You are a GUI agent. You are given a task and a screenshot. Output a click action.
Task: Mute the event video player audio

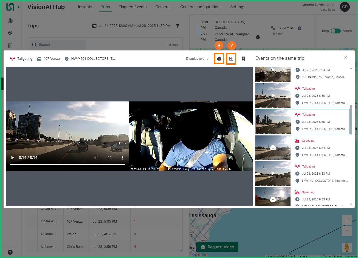96,157
